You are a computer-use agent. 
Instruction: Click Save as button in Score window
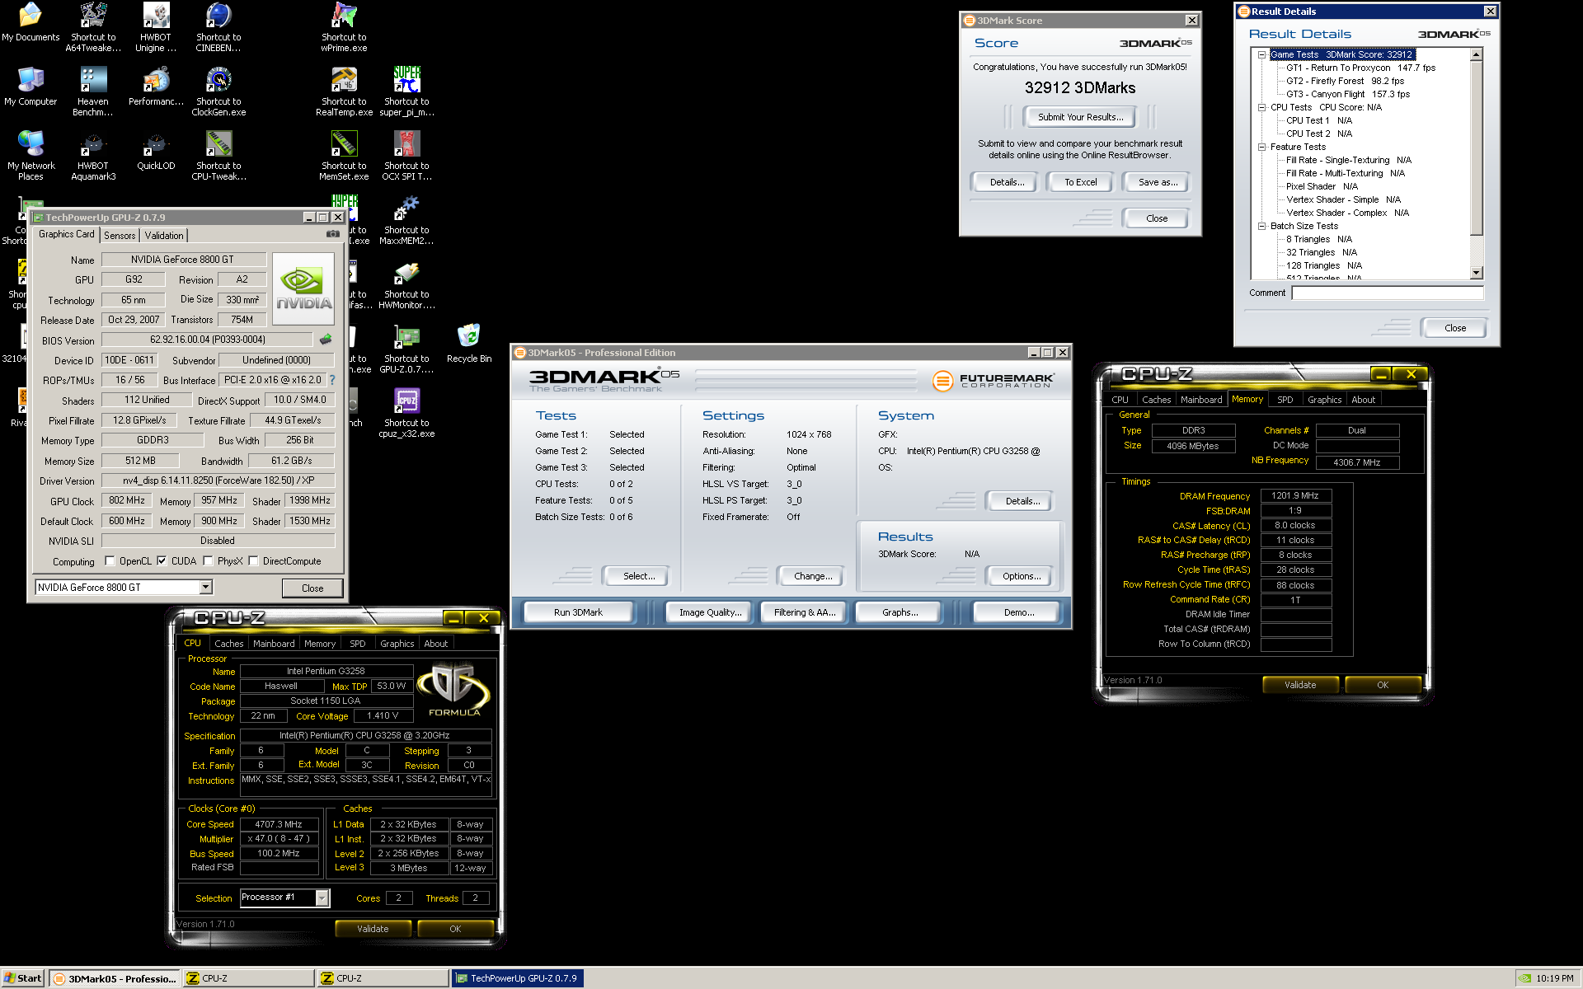pyautogui.click(x=1158, y=182)
